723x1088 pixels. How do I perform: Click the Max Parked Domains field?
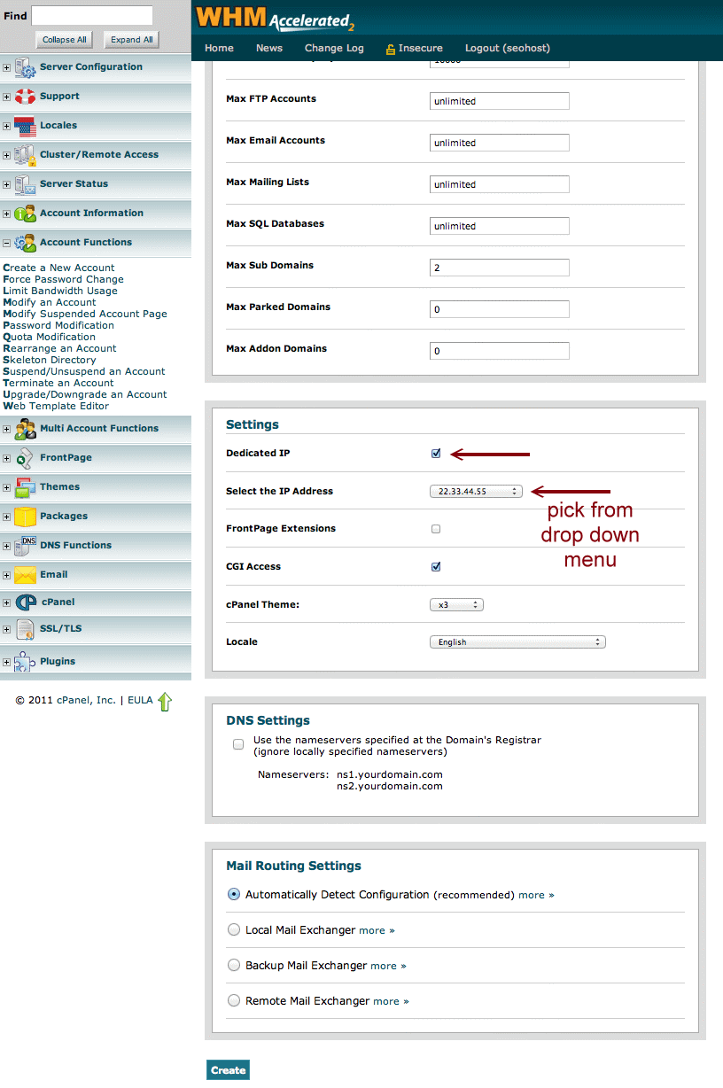[x=500, y=309]
